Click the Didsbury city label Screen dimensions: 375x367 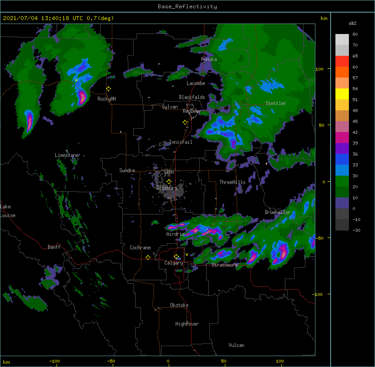167,188
